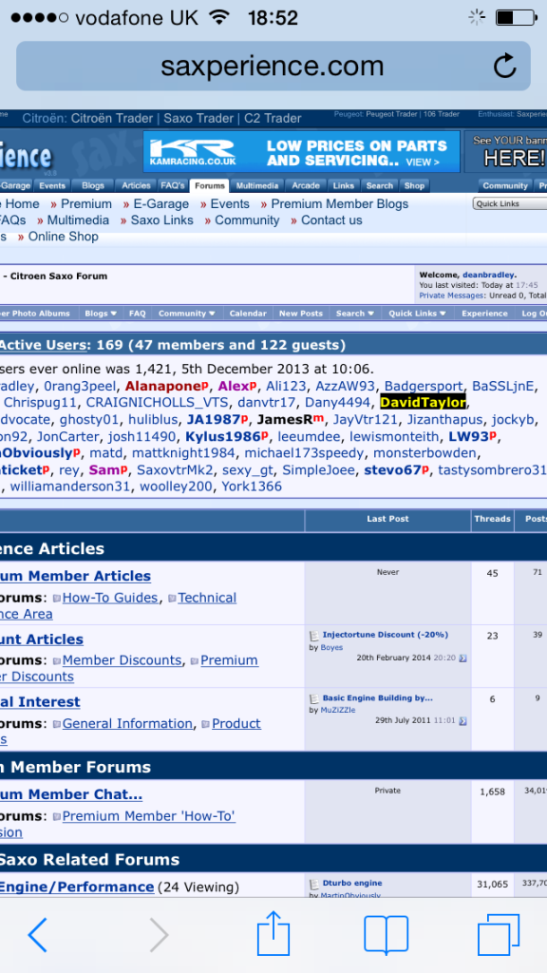Open user stevo67 profile
This screenshot has height=973, width=547.
tap(392, 469)
